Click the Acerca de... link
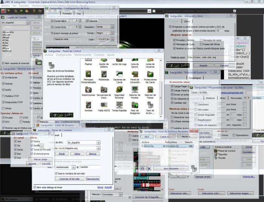The image size is (264, 202). pos(249,176)
